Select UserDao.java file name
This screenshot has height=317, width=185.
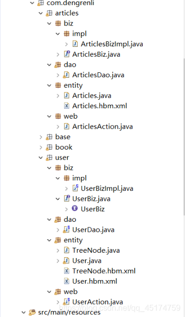coord(93,230)
